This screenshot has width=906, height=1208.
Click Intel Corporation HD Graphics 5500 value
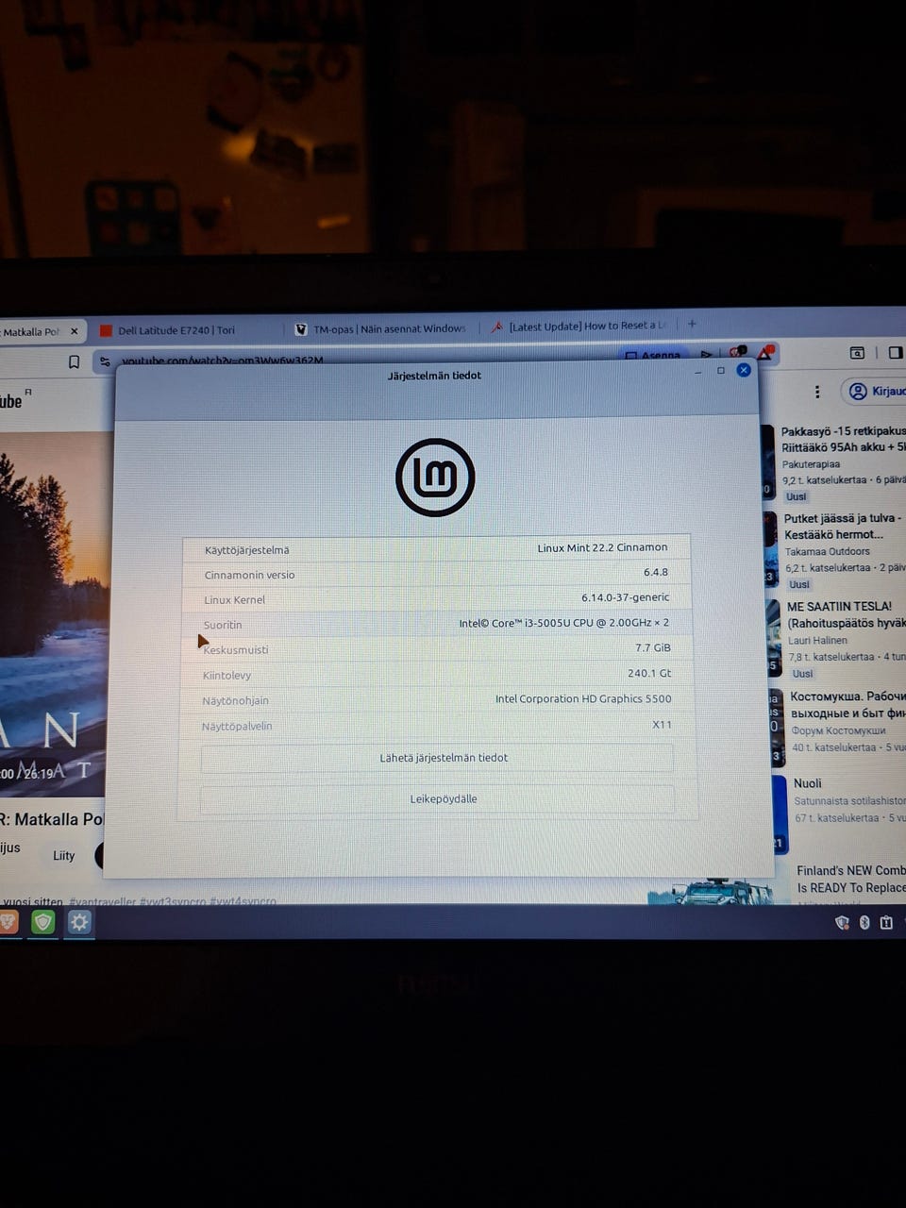(583, 699)
